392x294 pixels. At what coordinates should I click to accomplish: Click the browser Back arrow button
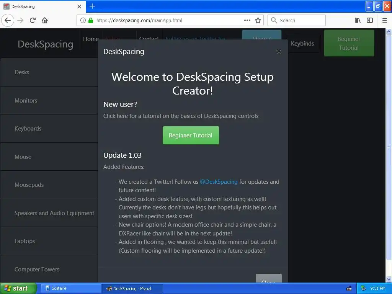point(8,20)
